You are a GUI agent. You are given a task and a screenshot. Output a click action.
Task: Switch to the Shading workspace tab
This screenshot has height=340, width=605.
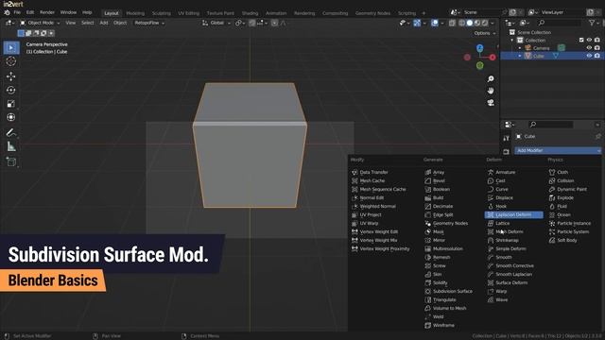(x=250, y=13)
